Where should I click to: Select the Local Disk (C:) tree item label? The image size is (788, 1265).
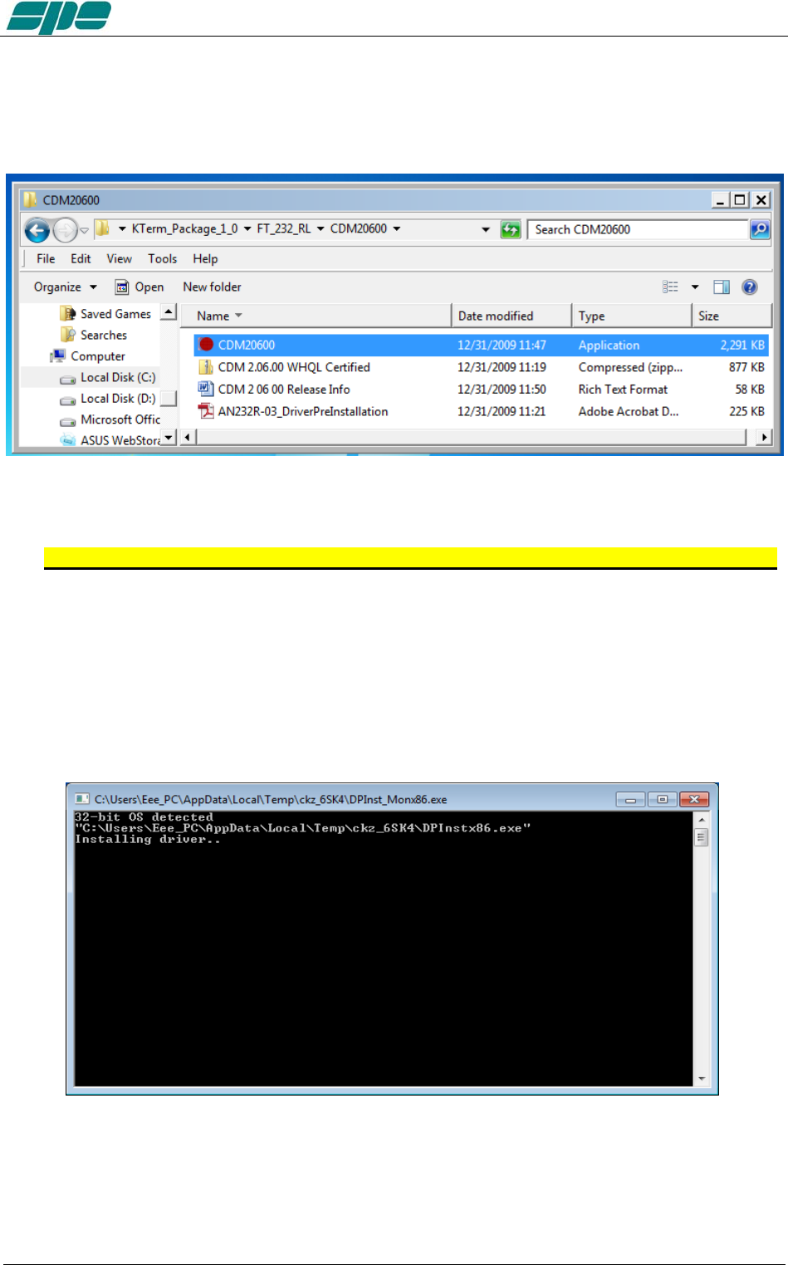118,377
